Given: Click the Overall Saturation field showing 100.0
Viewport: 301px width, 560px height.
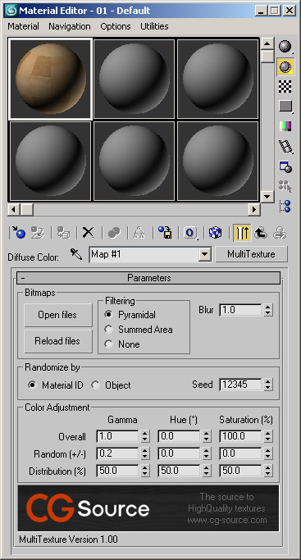Looking at the screenshot, I should coord(241,436).
